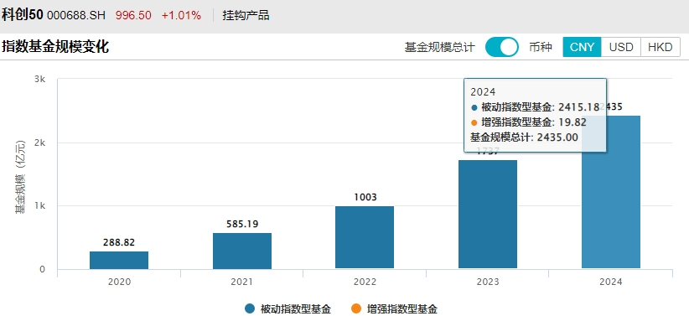This screenshot has width=689, height=316.
Task: Click tooltip line 被动指数型基金: 2415.18
Action: pos(536,107)
